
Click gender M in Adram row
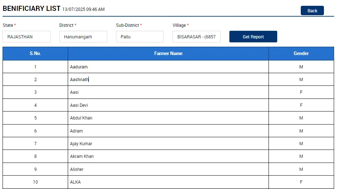[x=301, y=131]
